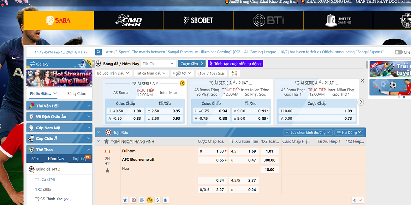411x205 pixels.
Task: Switch to the BTi provider tab
Action: click(x=268, y=20)
